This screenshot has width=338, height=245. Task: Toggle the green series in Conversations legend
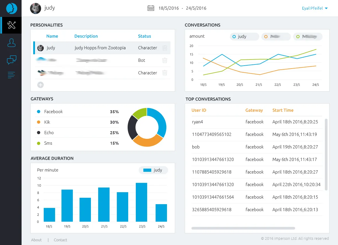(307, 36)
